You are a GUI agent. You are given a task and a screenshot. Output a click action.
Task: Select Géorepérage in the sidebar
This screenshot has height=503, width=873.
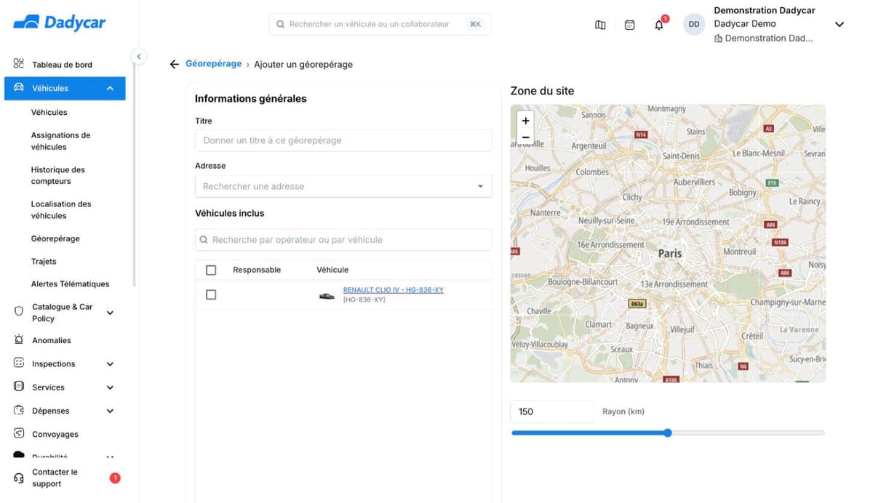coord(55,238)
